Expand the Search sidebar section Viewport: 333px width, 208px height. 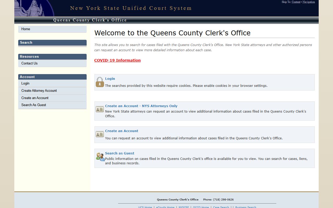point(52,43)
